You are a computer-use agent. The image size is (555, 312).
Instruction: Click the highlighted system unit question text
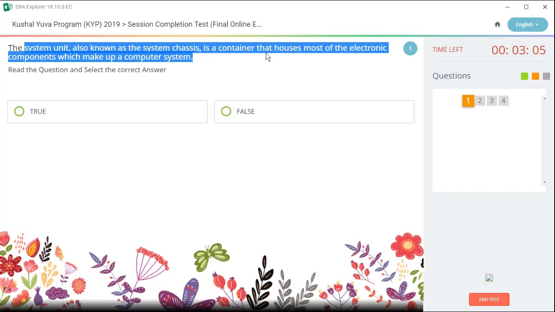pos(198,52)
